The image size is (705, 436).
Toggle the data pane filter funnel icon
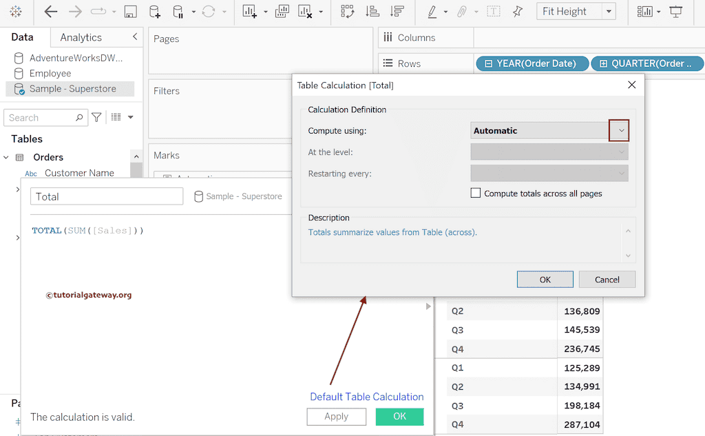click(x=96, y=117)
